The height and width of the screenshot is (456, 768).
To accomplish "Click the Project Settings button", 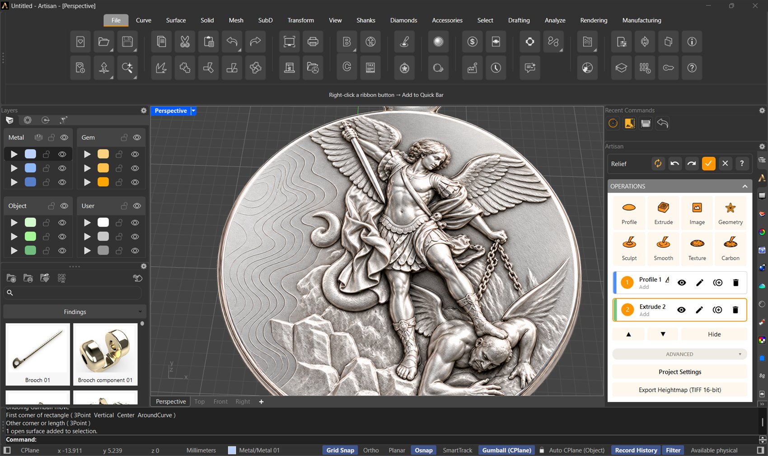I will 679,372.
